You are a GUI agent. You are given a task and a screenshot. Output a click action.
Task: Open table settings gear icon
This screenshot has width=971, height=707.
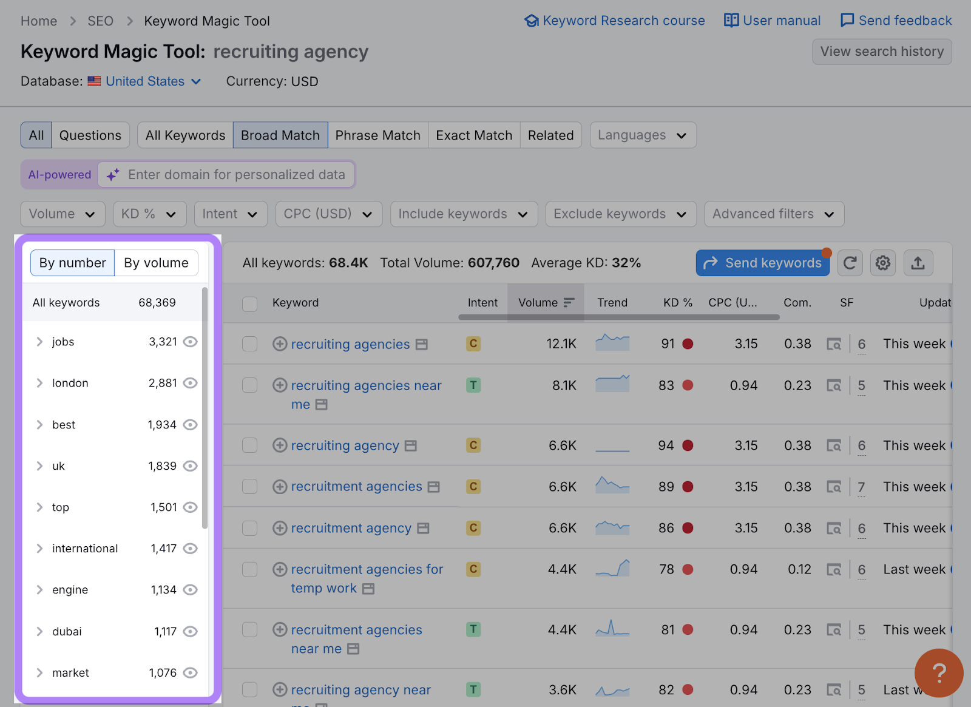[x=882, y=263]
